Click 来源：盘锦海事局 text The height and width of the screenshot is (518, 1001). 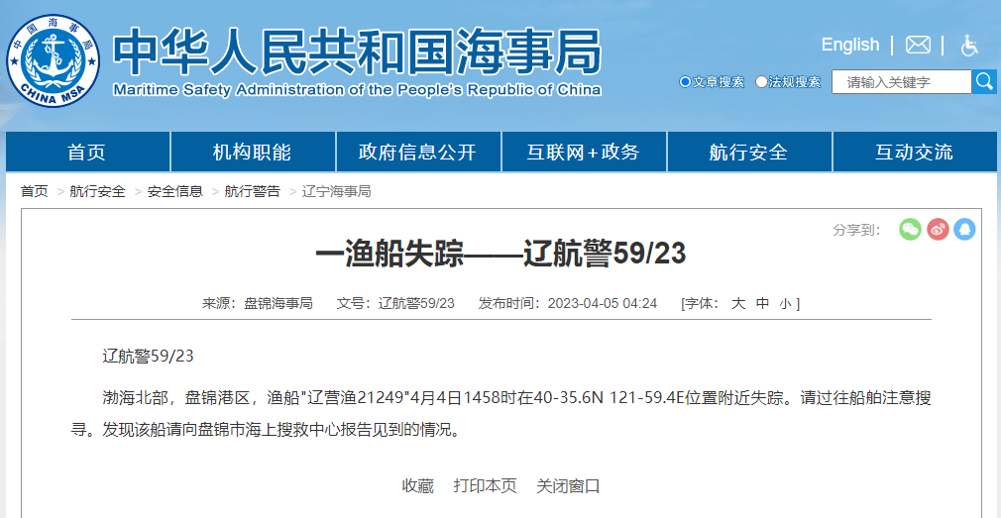point(258,304)
